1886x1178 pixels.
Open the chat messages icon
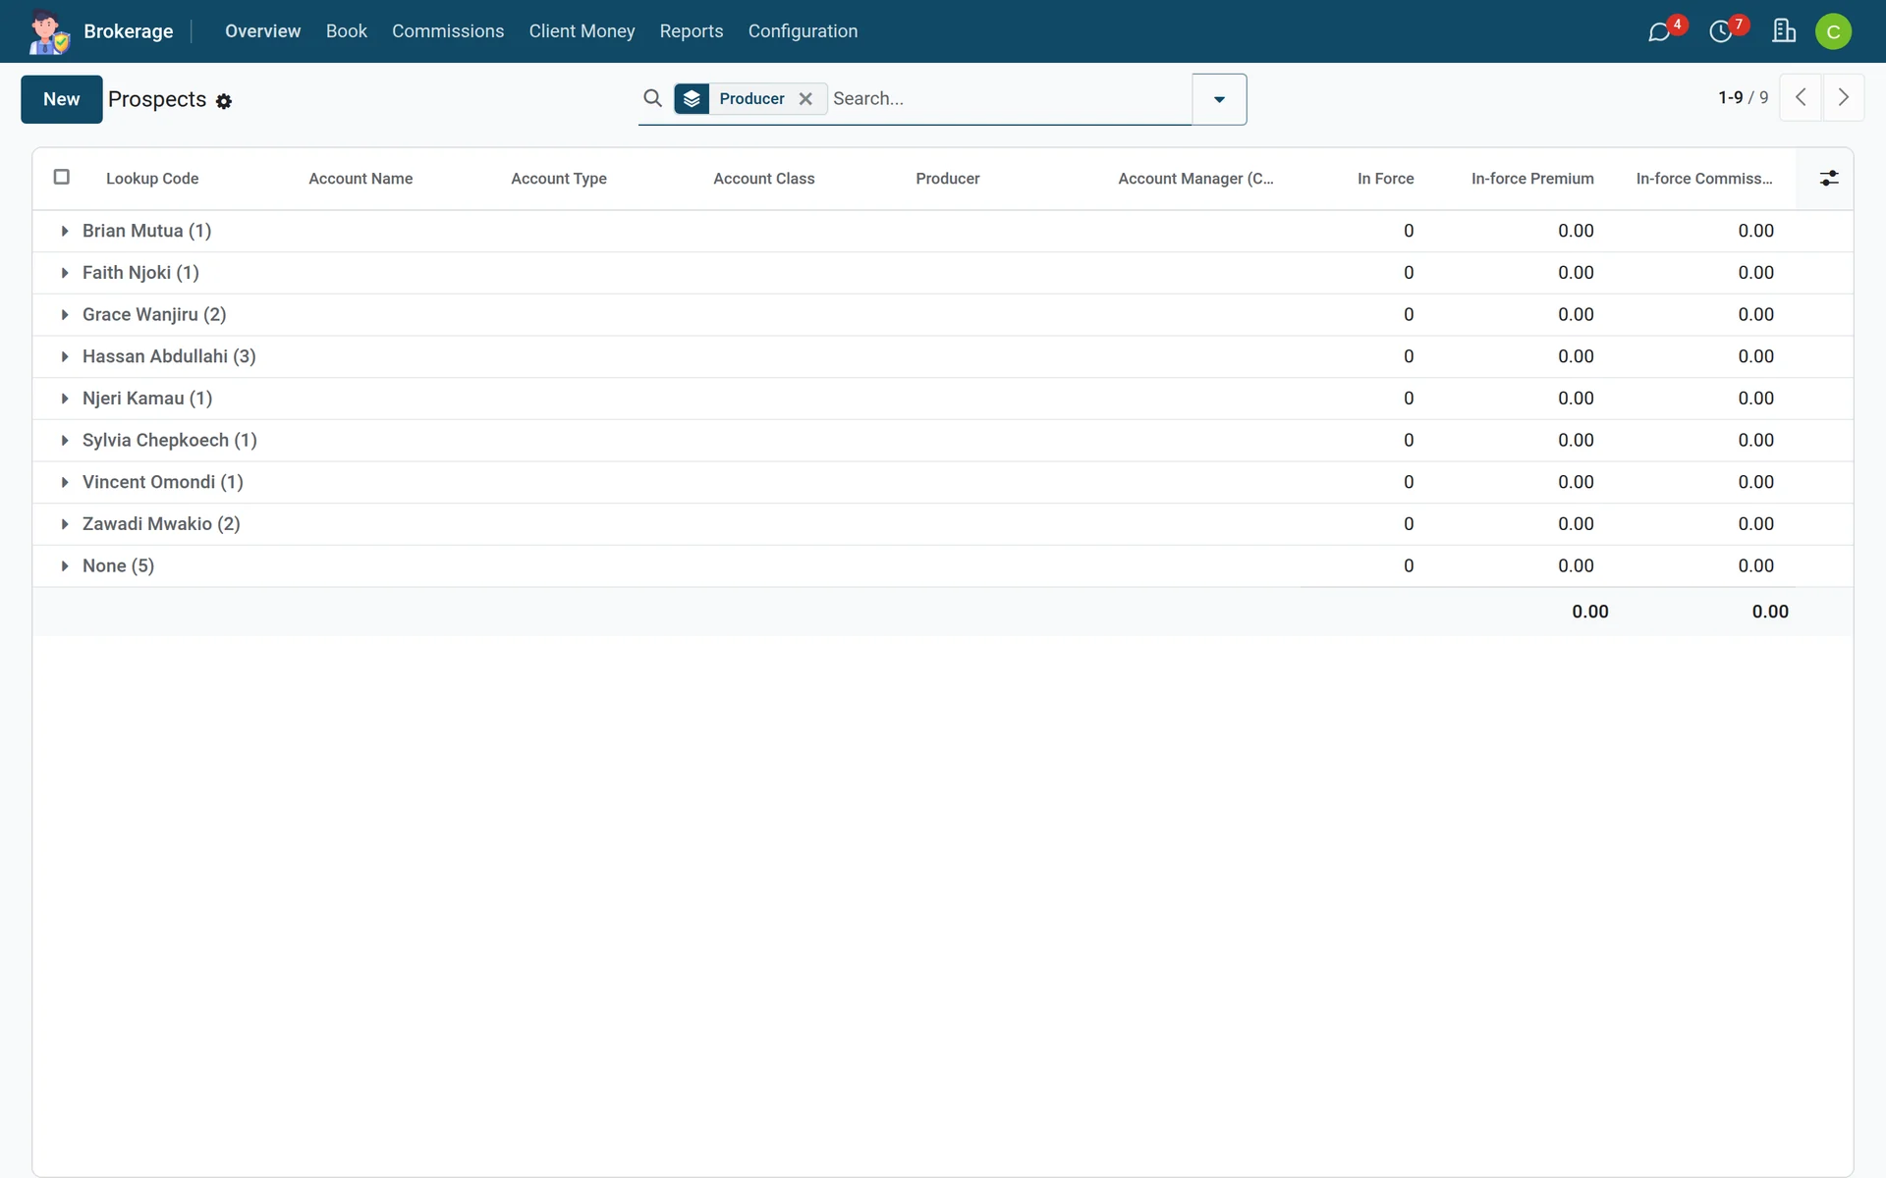click(x=1659, y=32)
